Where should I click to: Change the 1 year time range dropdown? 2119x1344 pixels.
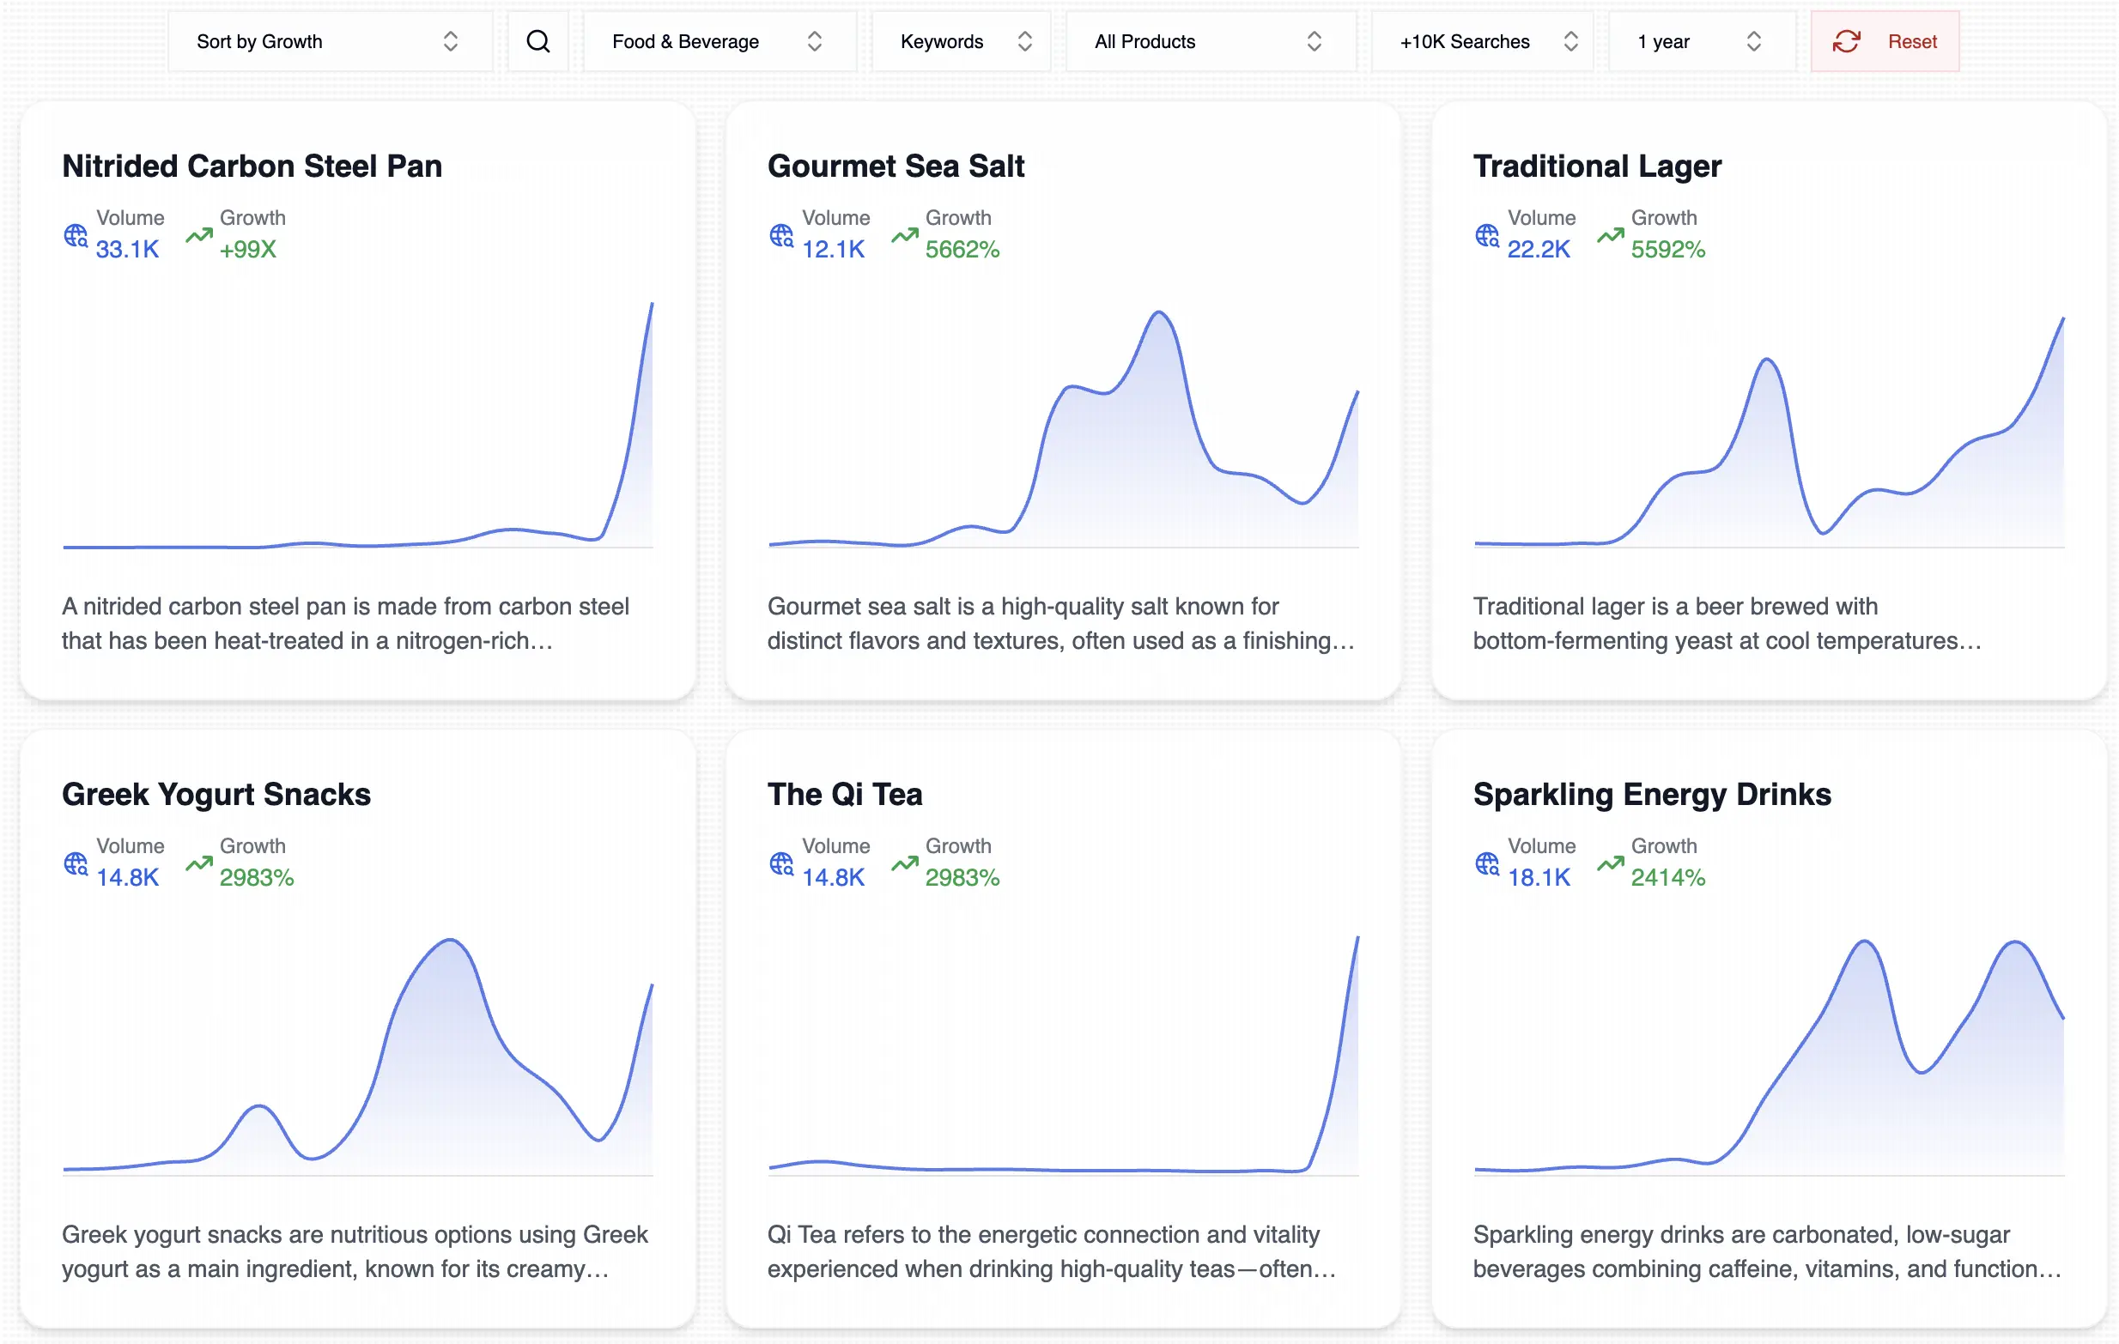pos(1700,41)
